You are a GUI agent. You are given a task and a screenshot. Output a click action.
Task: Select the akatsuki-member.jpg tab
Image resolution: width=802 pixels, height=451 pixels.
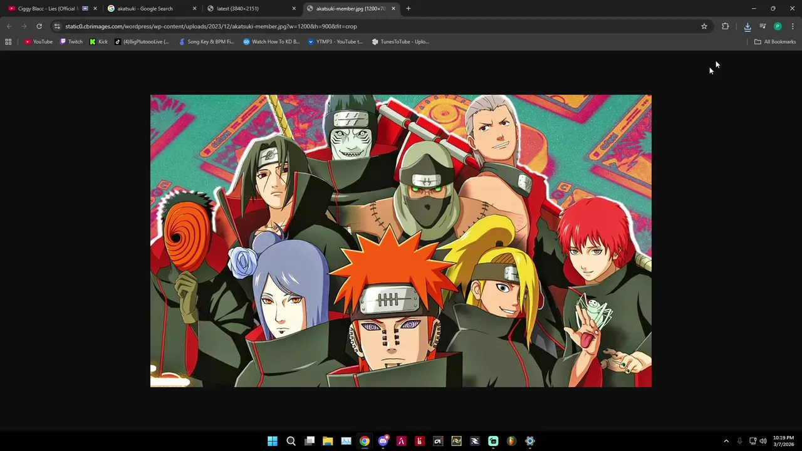coord(351,9)
